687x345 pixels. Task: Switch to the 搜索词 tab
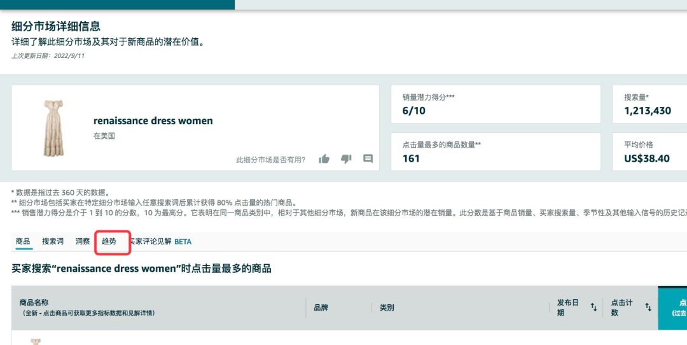tap(53, 241)
